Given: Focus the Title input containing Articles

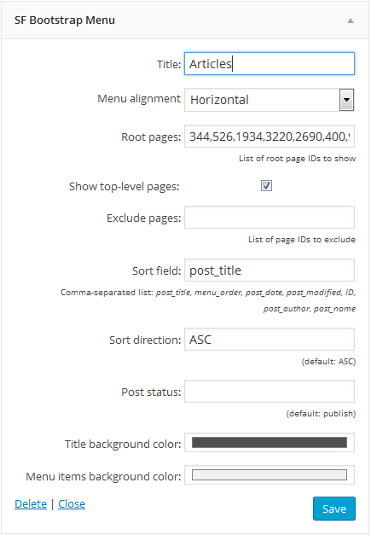Looking at the screenshot, I should (x=270, y=64).
